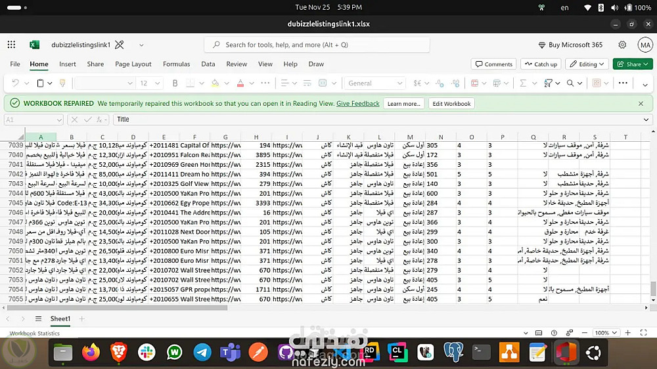Click the Accounting currency format icon
The image size is (657, 369).
417,83
